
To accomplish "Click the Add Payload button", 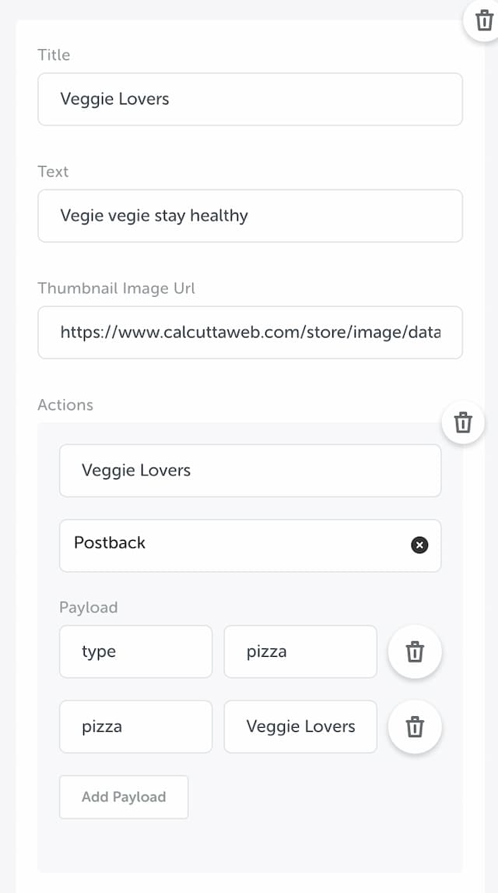I will coord(124,796).
